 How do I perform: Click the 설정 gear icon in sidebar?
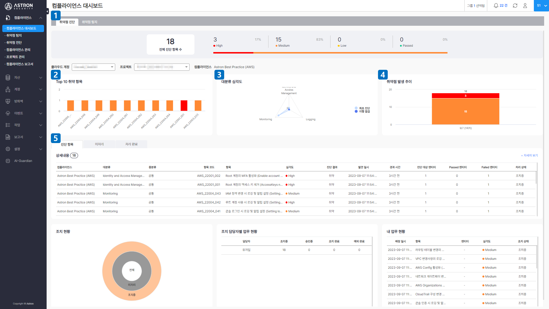pos(8,149)
